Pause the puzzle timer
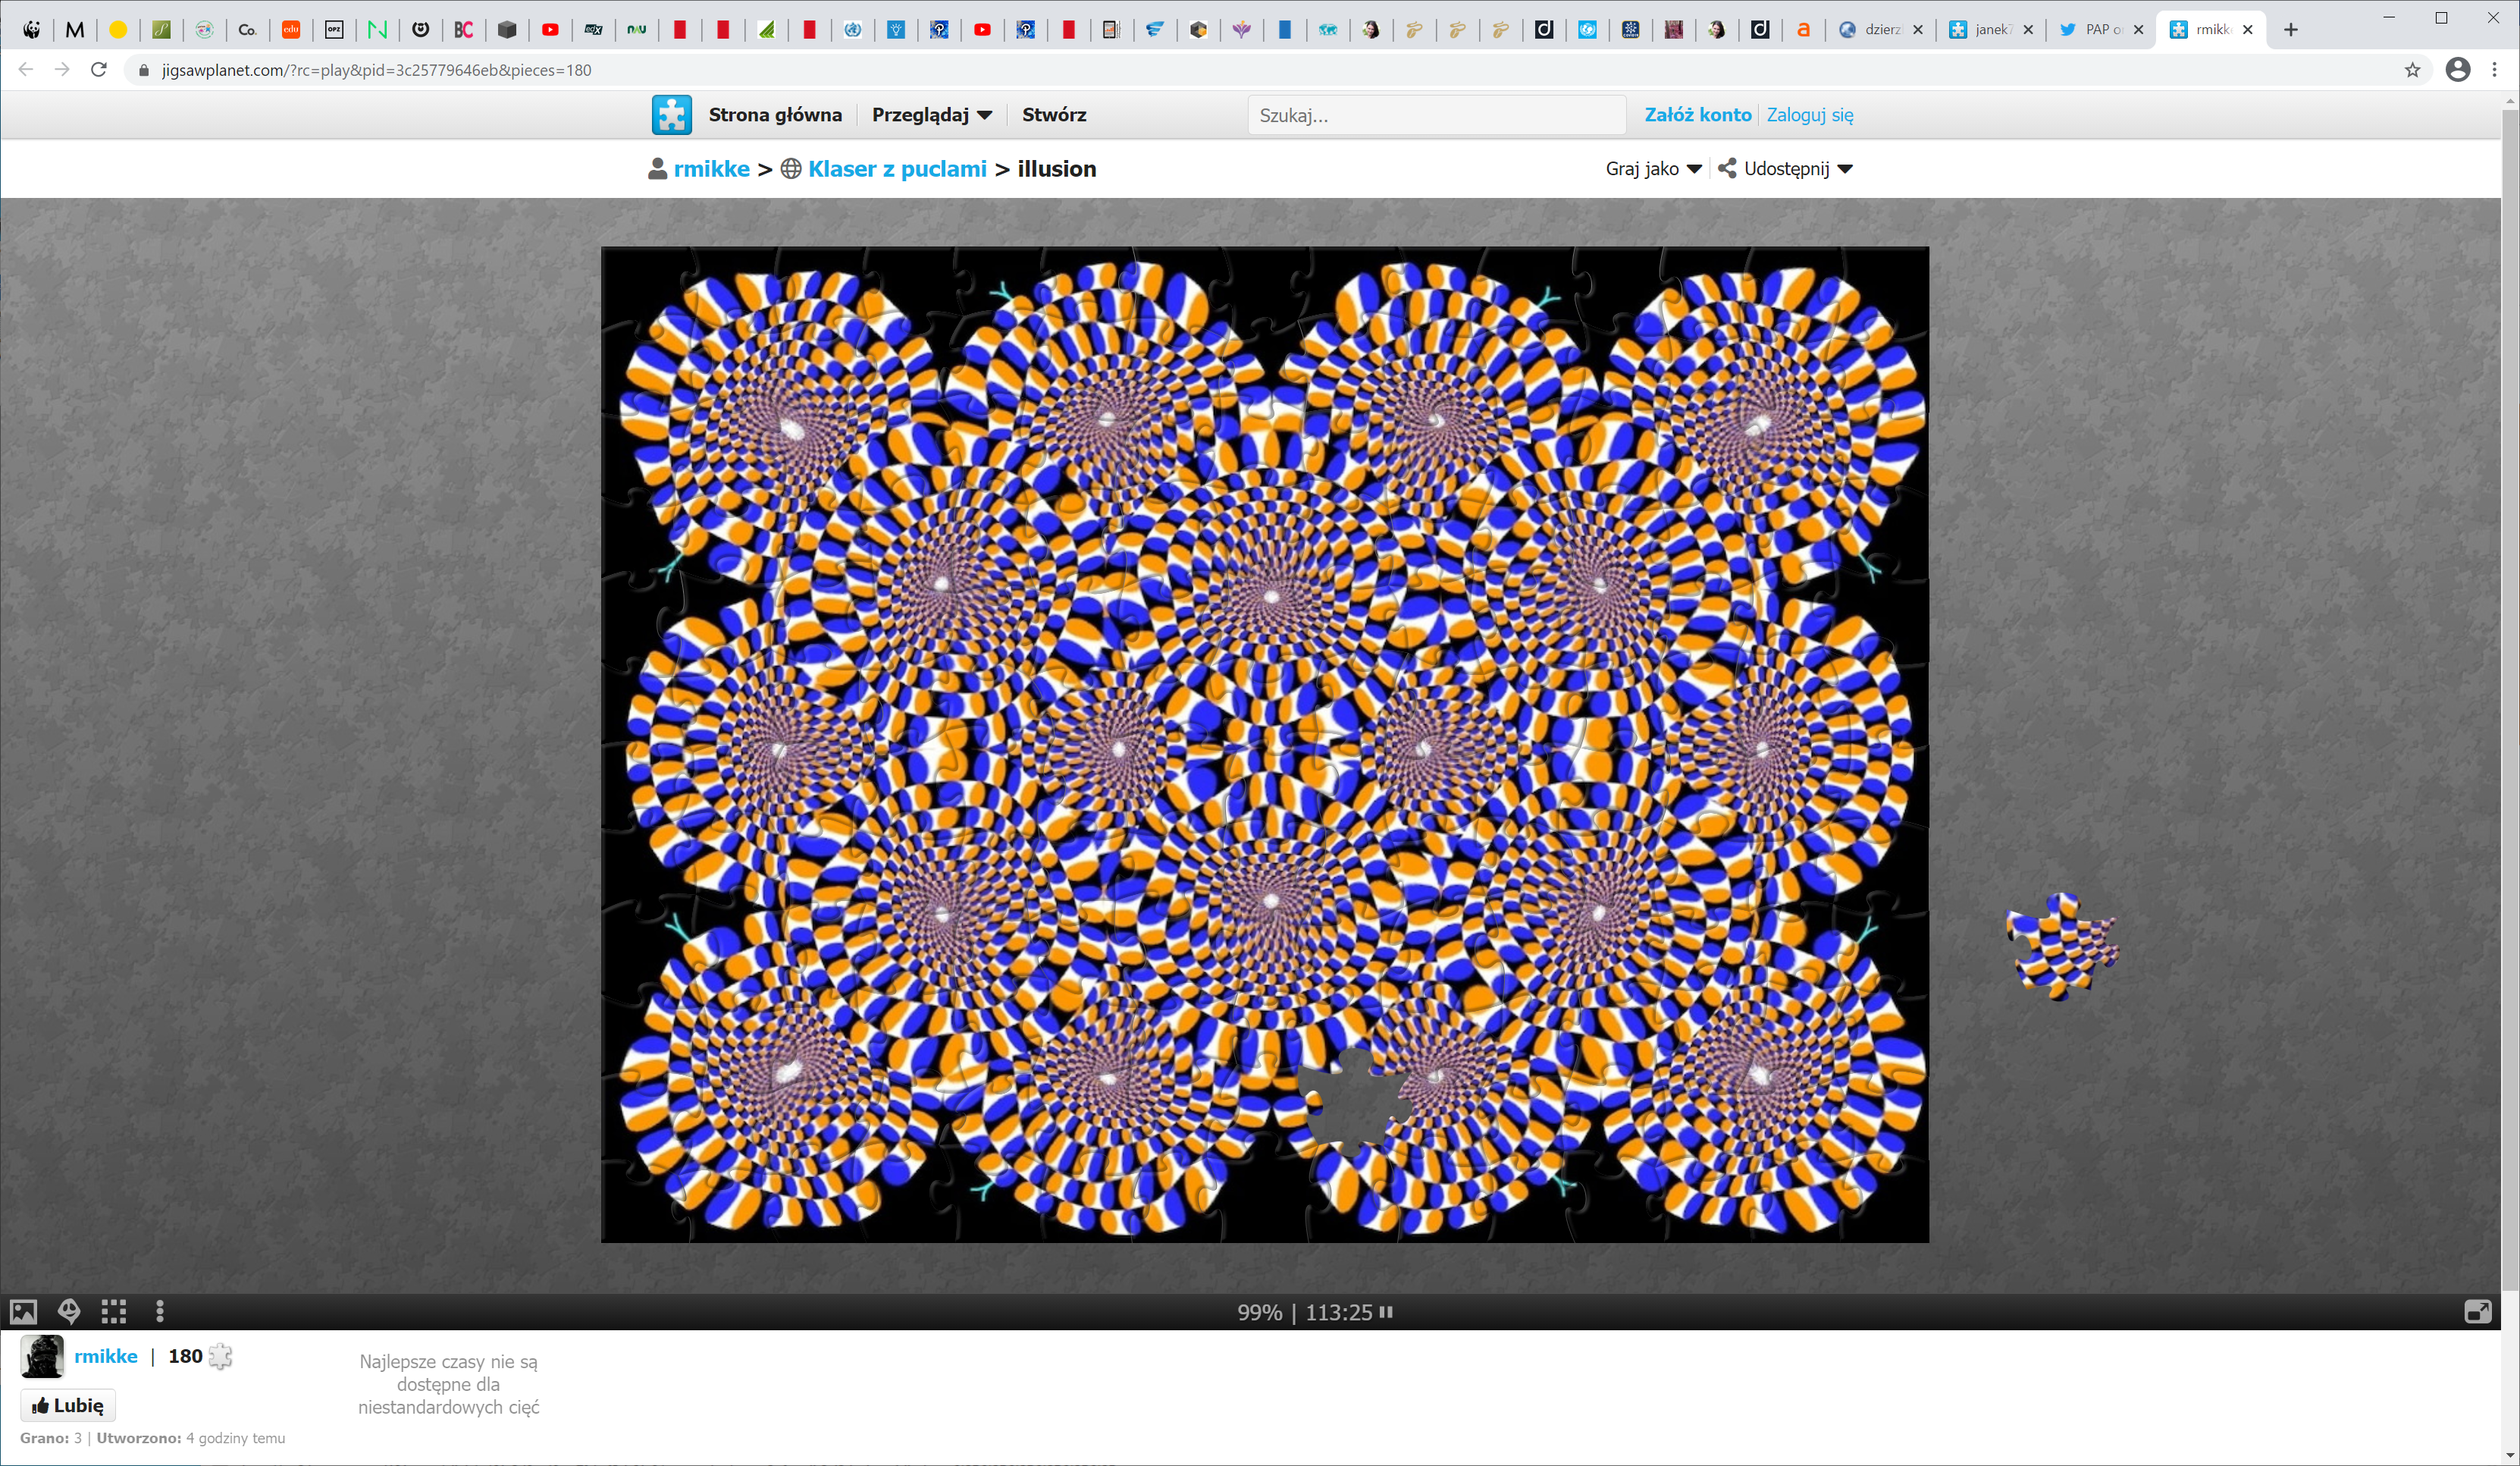The width and height of the screenshot is (2520, 1466). (x=1386, y=1312)
